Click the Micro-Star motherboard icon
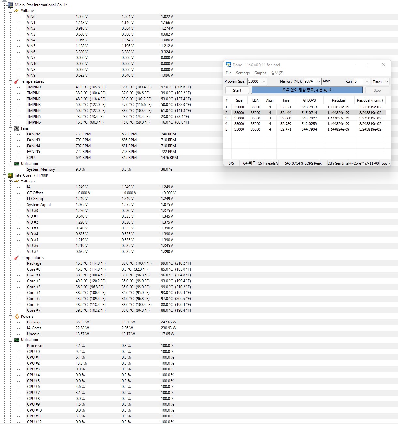This screenshot has width=398, height=424. 10,5
